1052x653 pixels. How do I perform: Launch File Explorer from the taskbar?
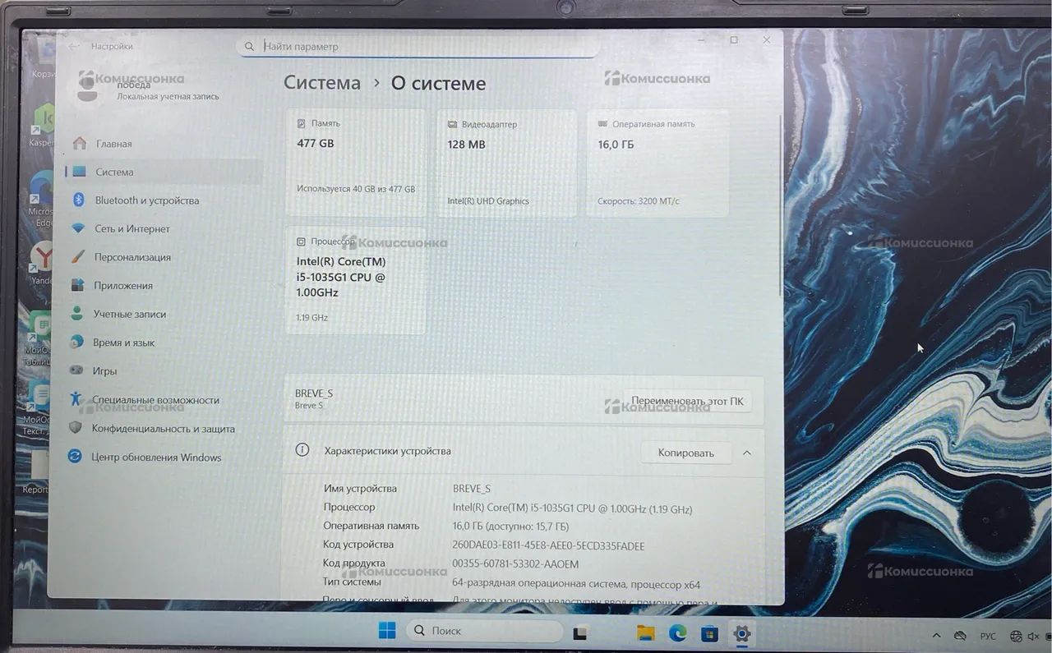646,633
